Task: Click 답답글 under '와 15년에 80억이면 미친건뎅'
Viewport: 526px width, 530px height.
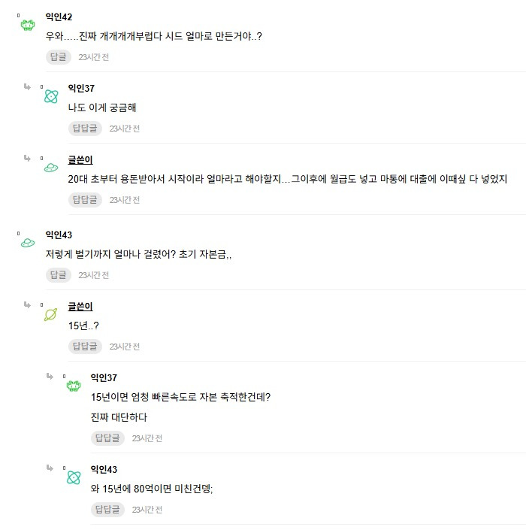Action: click(107, 510)
